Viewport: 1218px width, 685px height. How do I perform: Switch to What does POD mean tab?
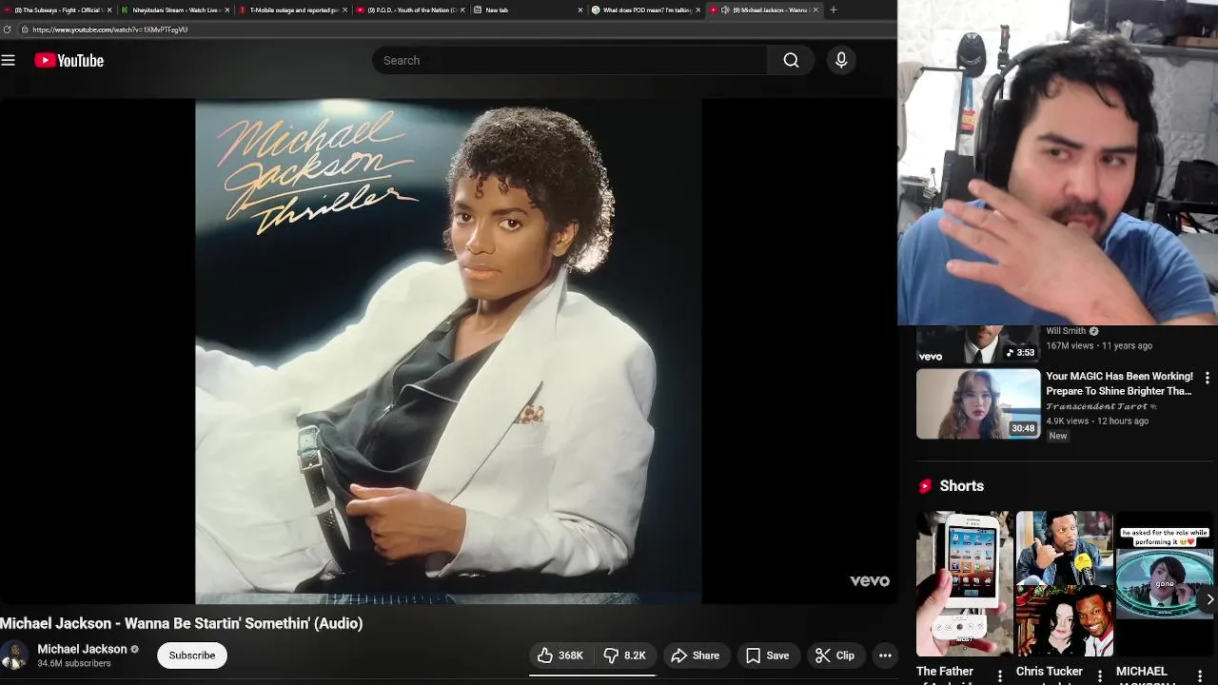coord(647,10)
